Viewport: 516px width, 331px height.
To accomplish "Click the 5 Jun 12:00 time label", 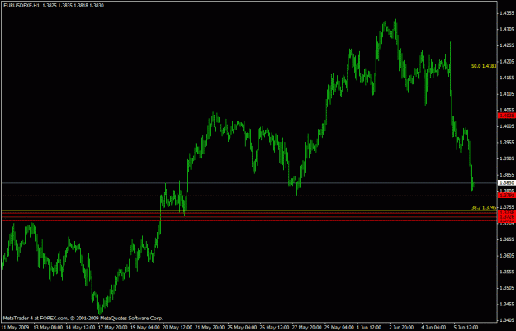I will [x=467, y=328].
